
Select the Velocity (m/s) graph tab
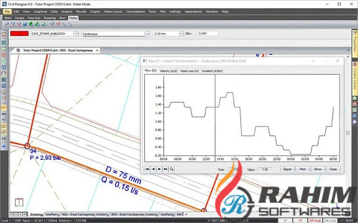[x=168, y=71]
